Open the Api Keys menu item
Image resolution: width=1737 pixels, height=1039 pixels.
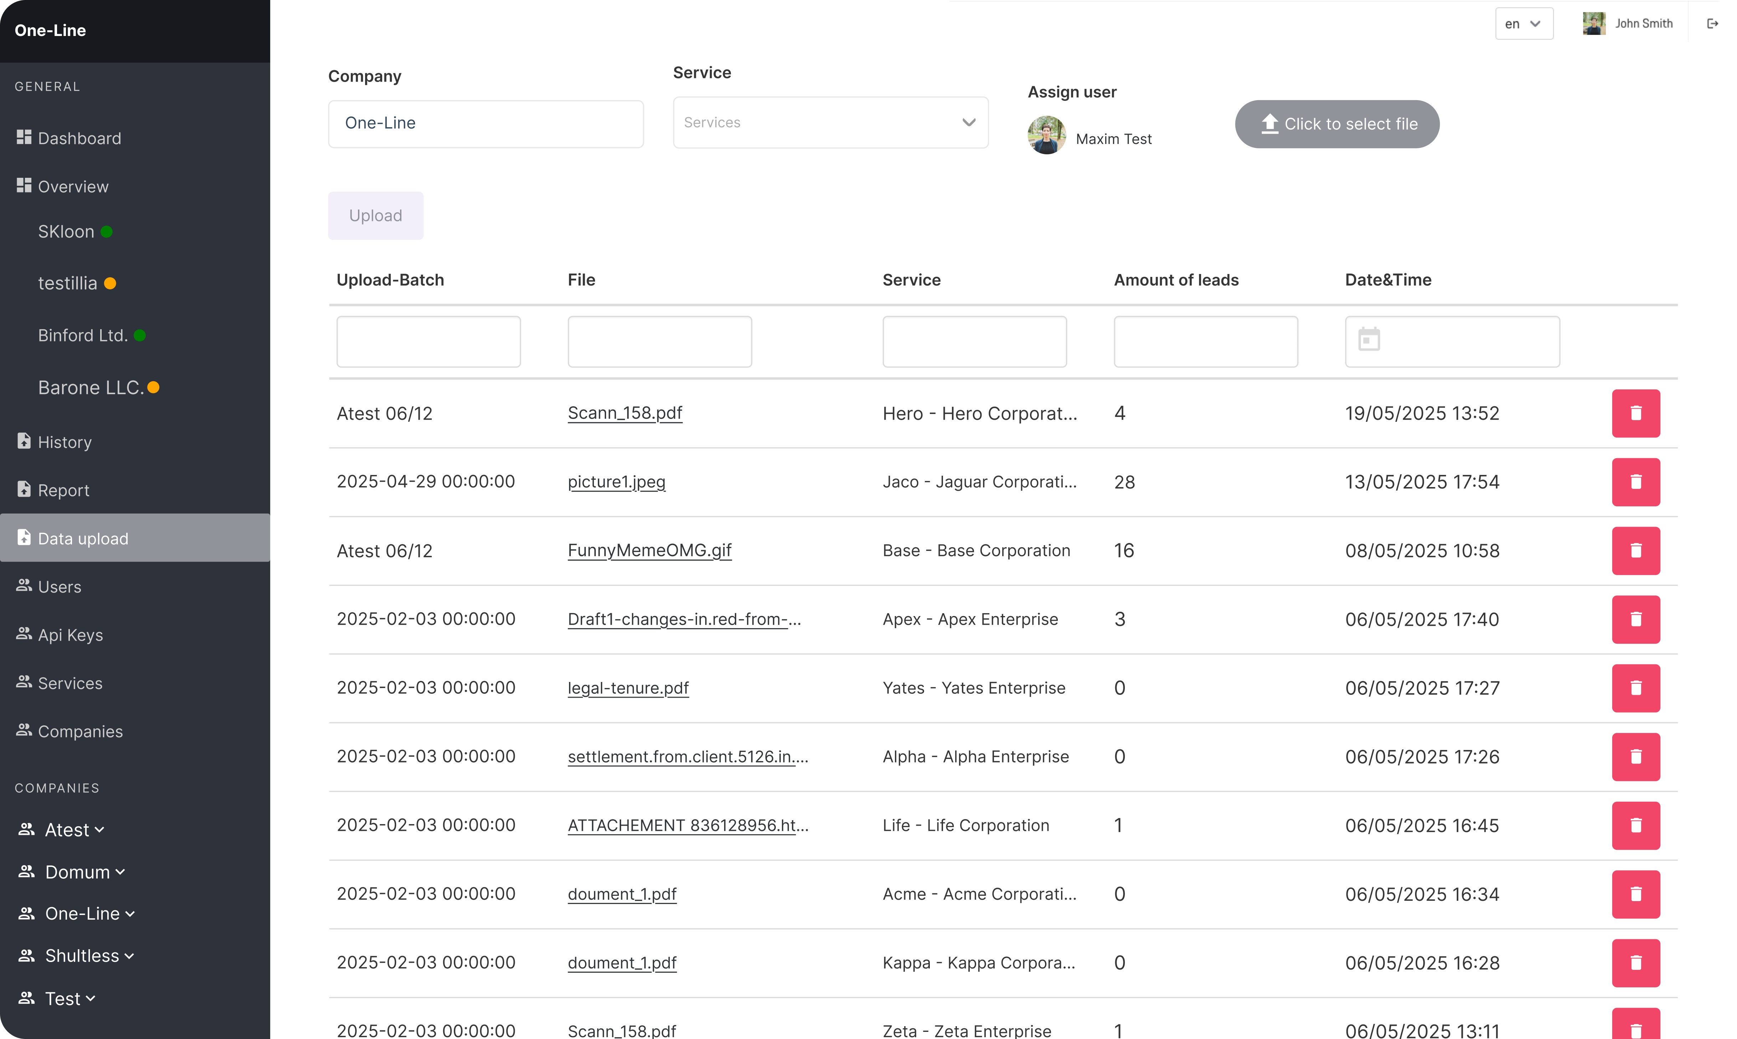pos(70,635)
